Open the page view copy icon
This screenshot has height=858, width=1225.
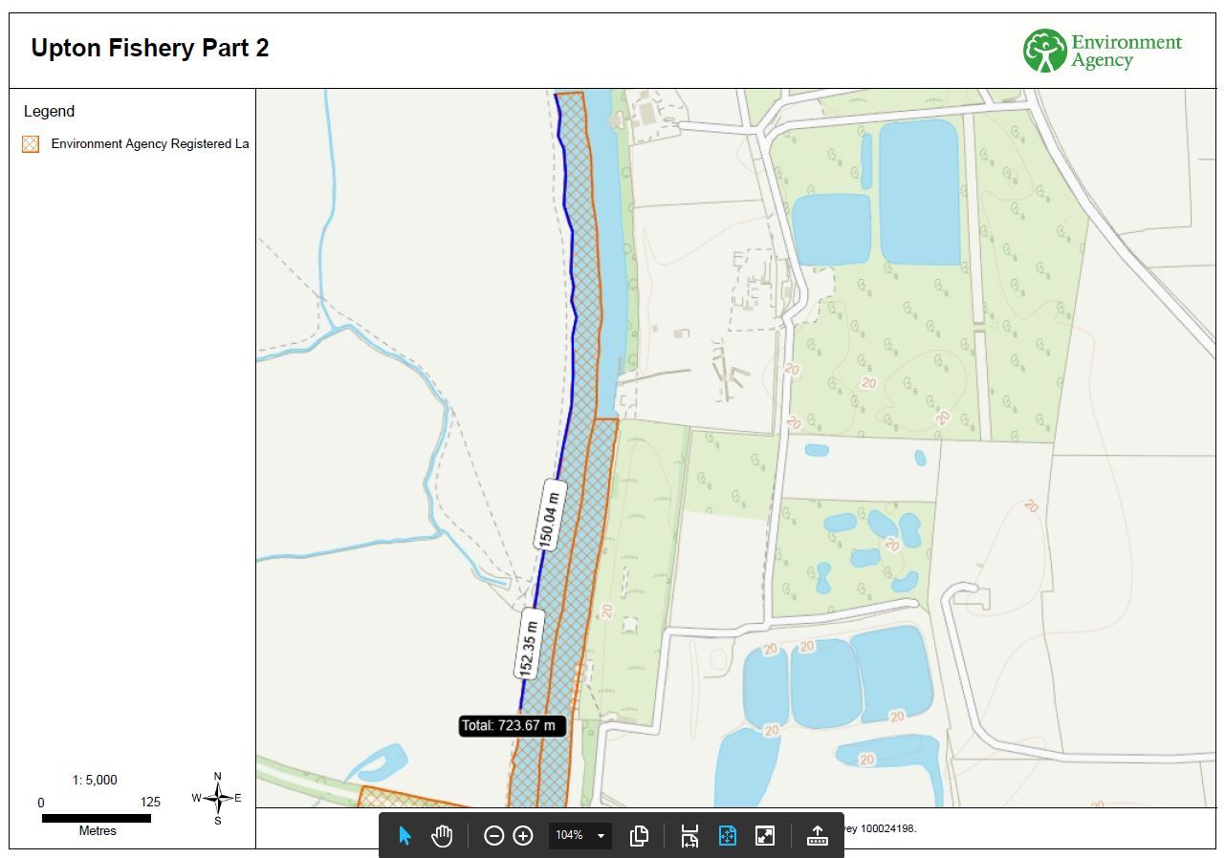(639, 836)
